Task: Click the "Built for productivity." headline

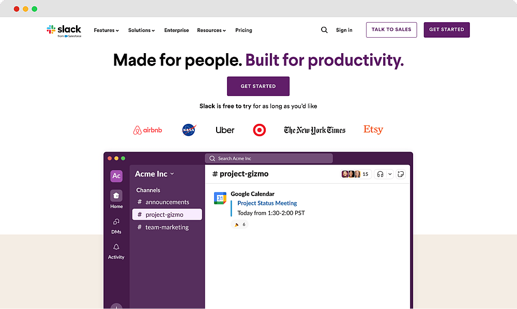Action: [325, 60]
